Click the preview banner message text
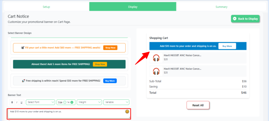The image size is (269, 121). pyautogui.click(x=188, y=46)
